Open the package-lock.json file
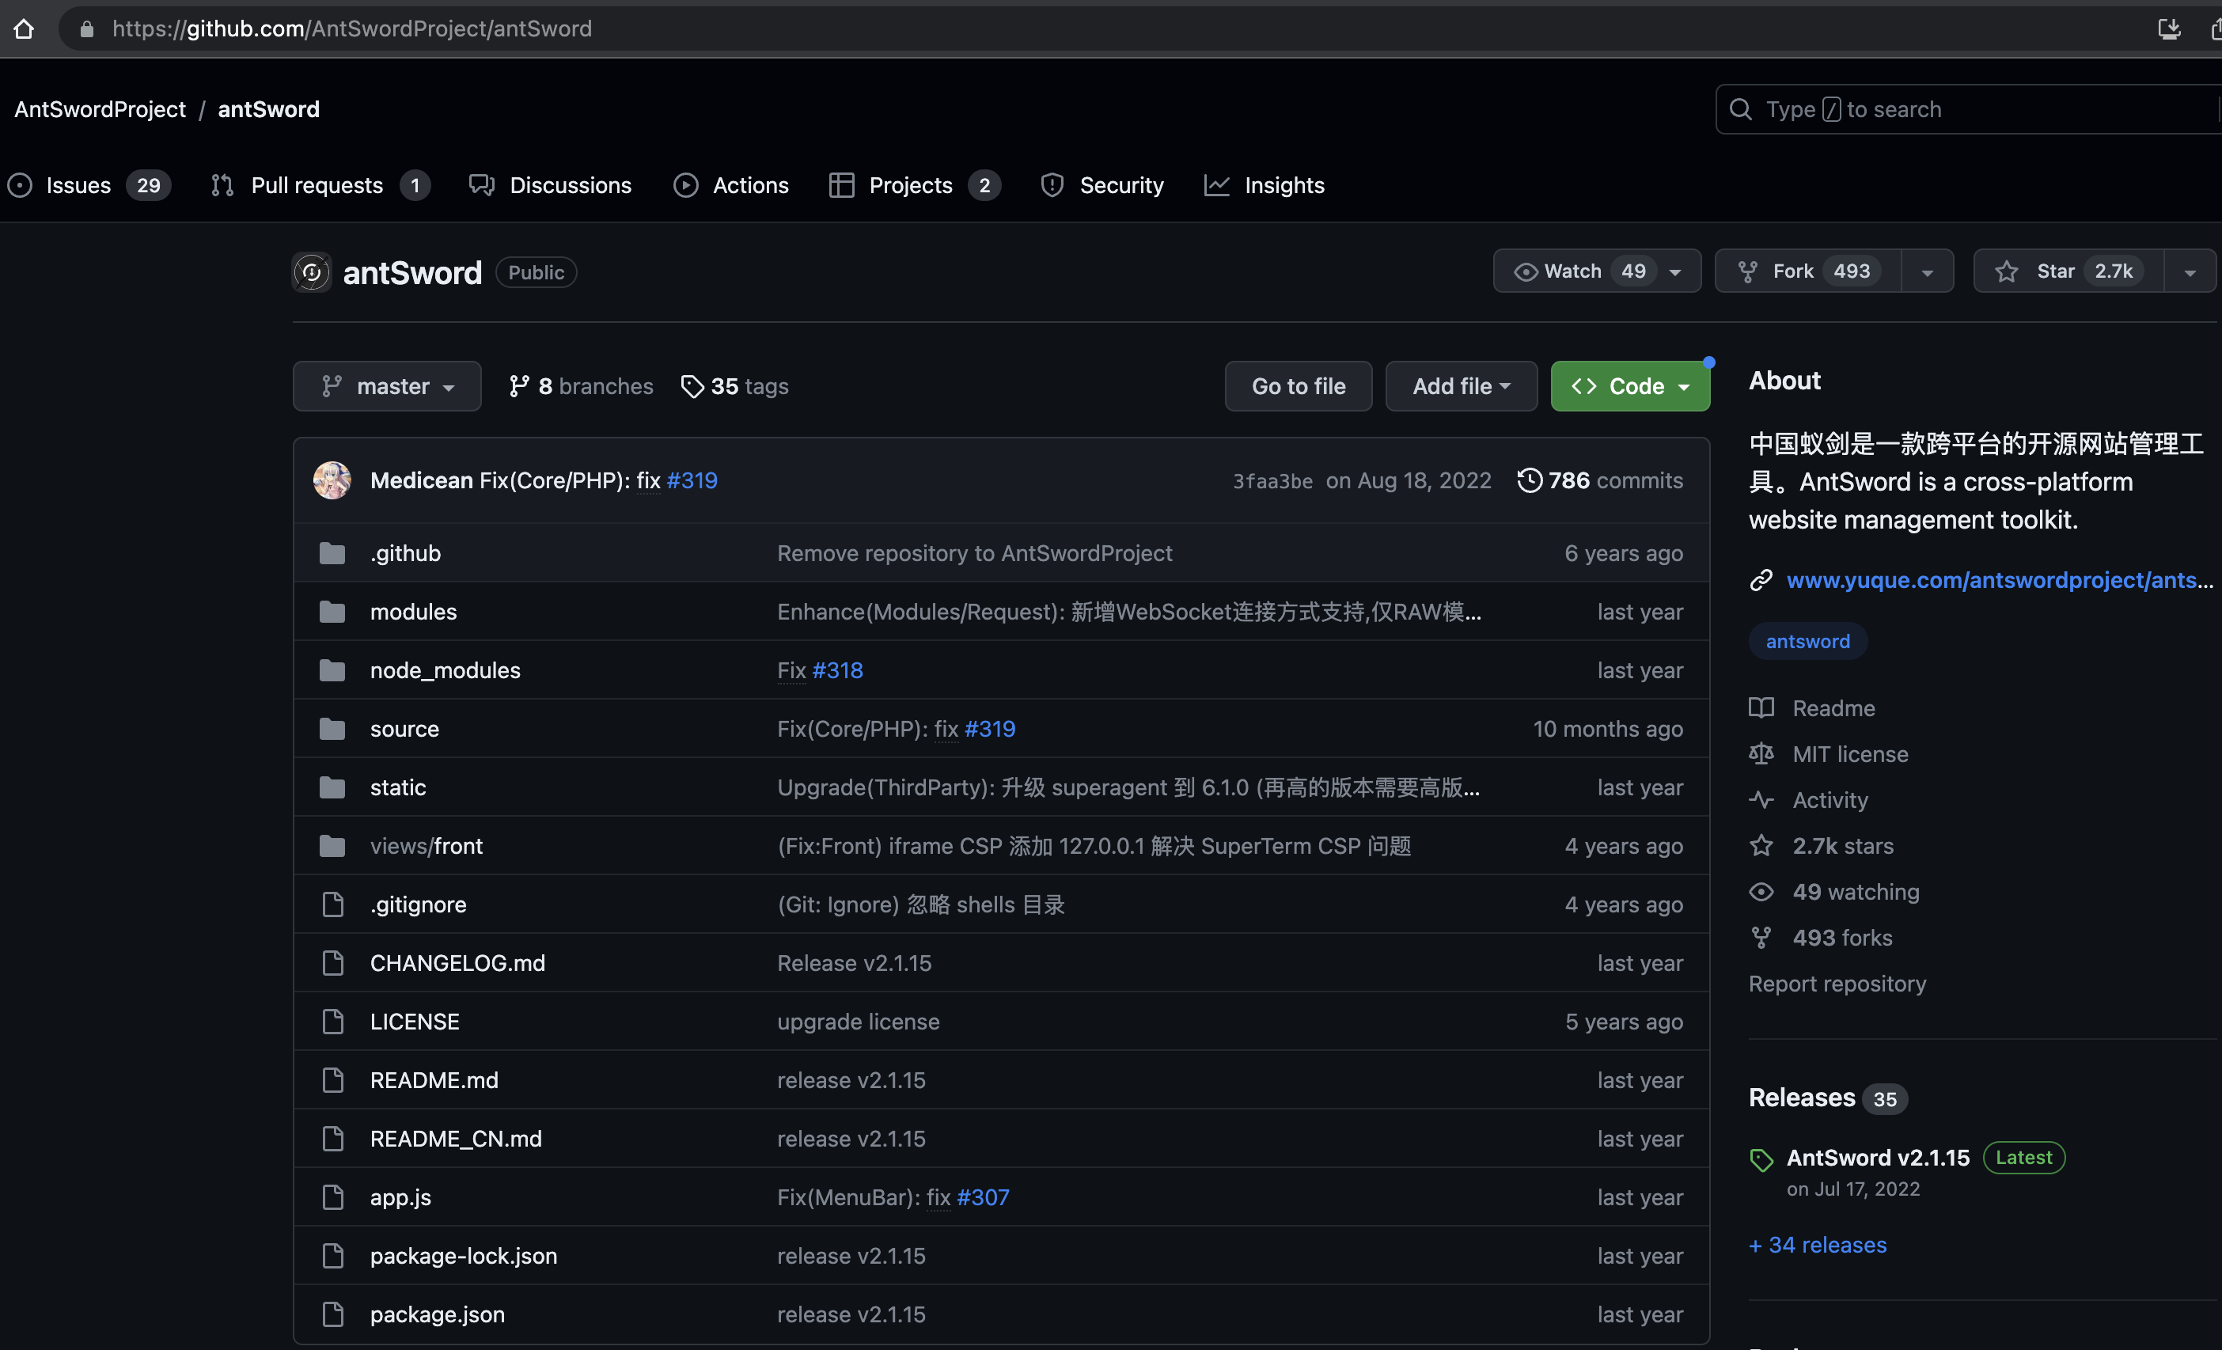 pyautogui.click(x=464, y=1257)
